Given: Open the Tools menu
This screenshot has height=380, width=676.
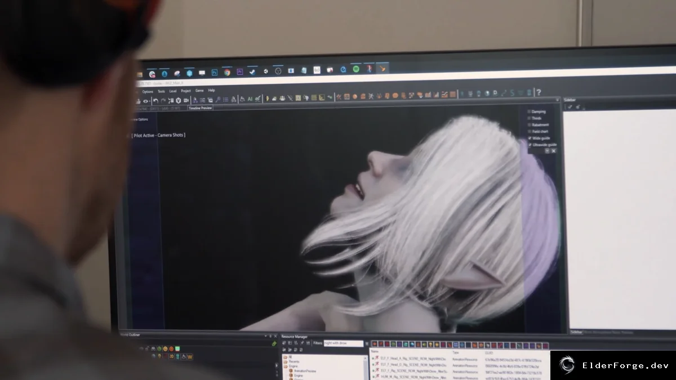Looking at the screenshot, I should click(x=161, y=91).
